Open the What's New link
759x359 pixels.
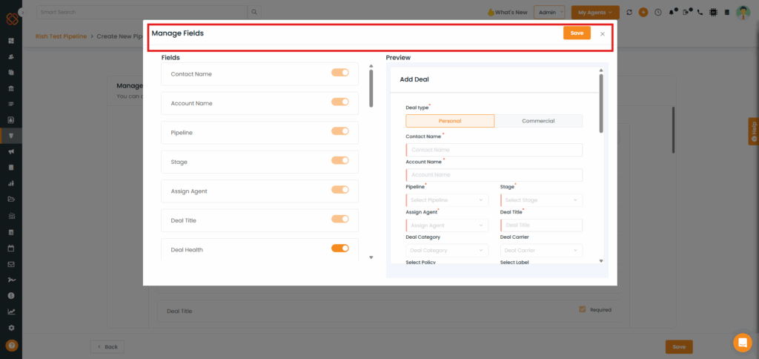(x=507, y=12)
